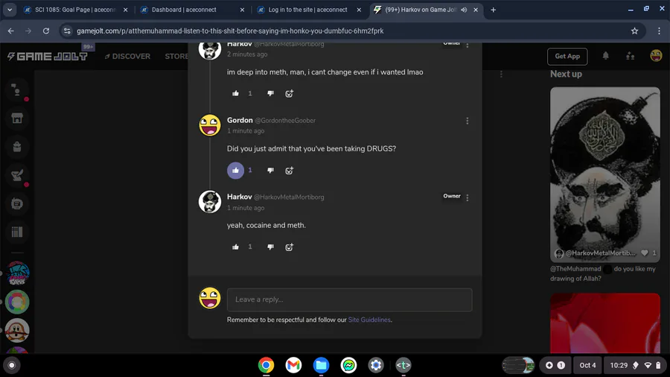Image resolution: width=670 pixels, height=377 pixels.
Task: Go to the Game Jolt logo home
Action: tap(48, 56)
